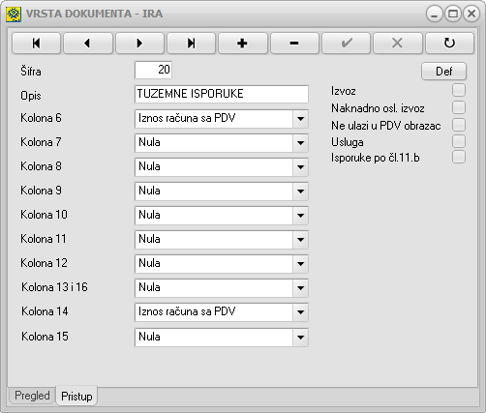
Task: Focus the Šifra number field
Action: pos(153,70)
